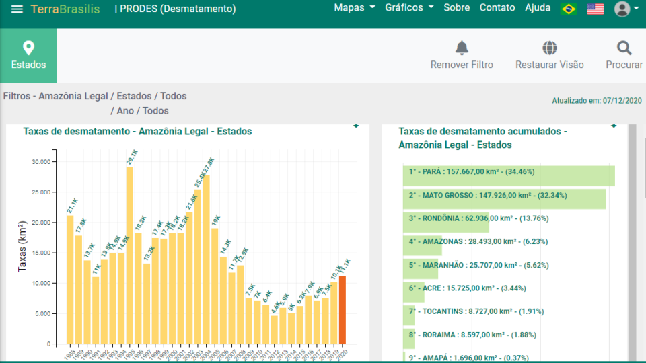
Task: Open the Ajuda link
Action: point(538,8)
